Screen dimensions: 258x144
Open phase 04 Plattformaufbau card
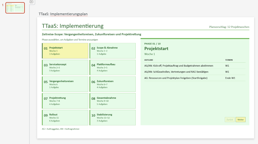113,67
